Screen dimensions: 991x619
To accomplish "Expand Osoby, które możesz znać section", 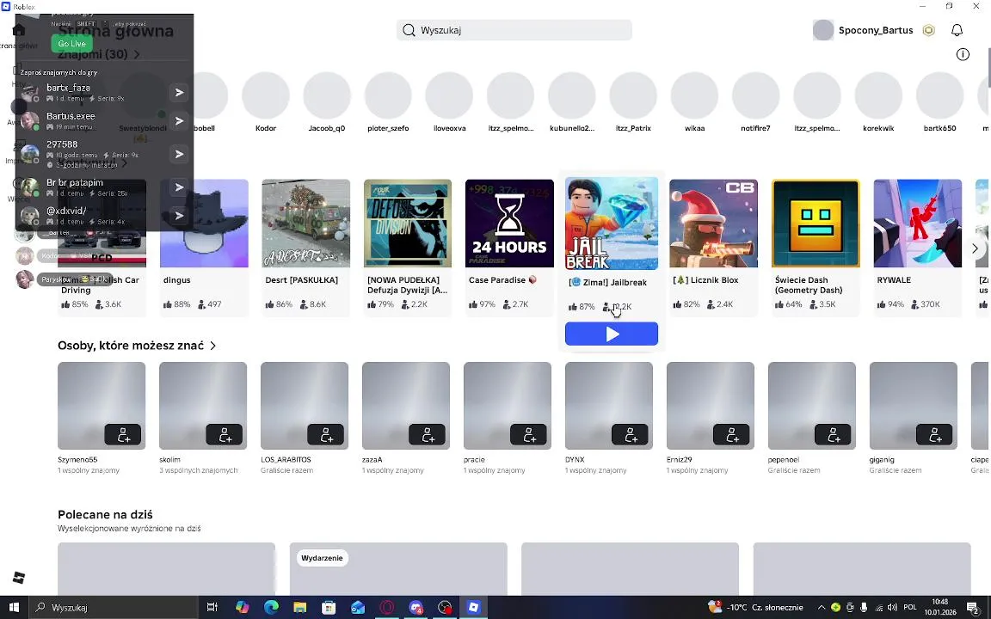I will click(x=137, y=346).
